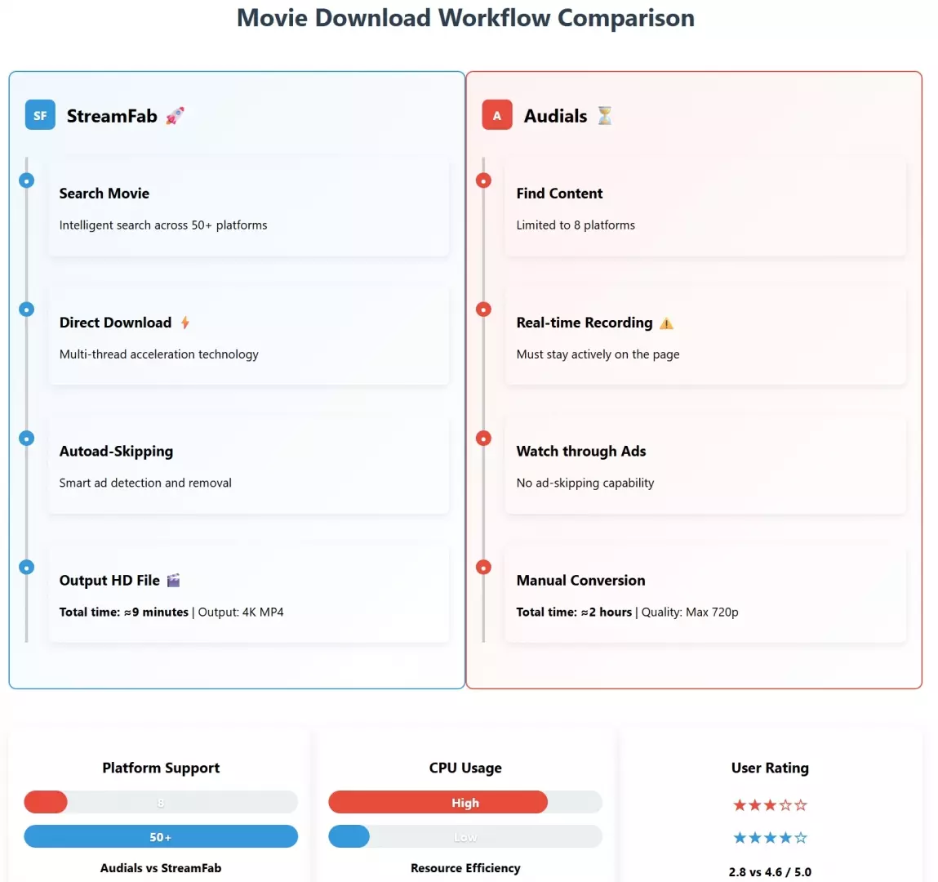
Task: Click the red A Audials logo badge
Action: tap(497, 115)
